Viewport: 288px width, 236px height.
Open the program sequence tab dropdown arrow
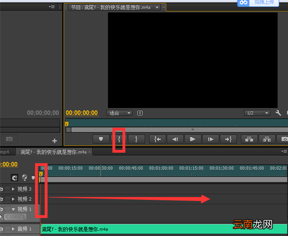pos(157,7)
